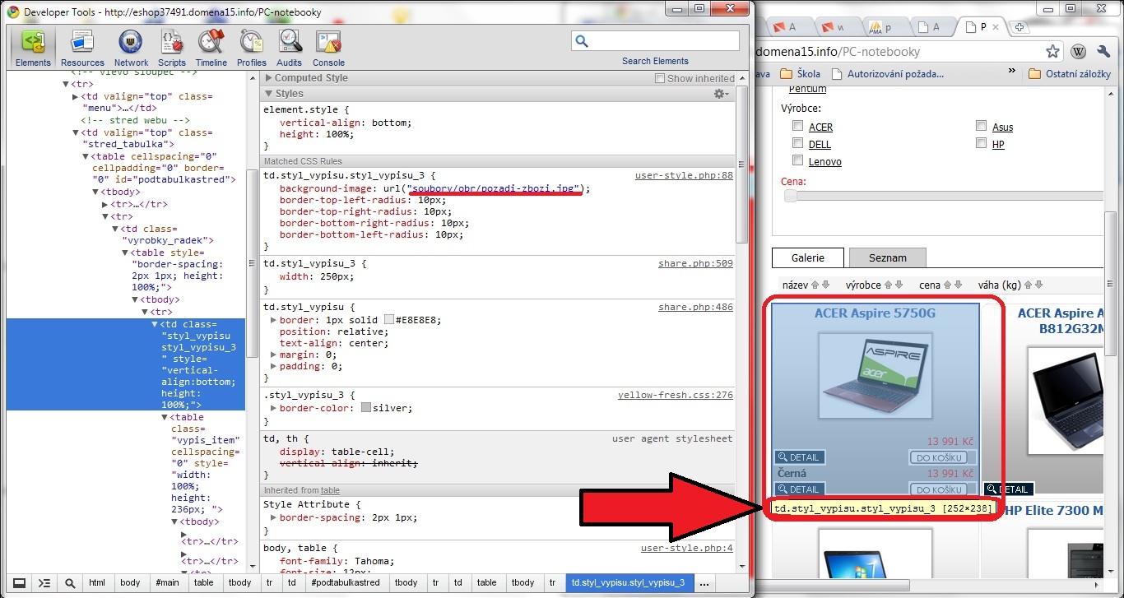Viewport: 1124px width, 598px height.
Task: Tick the Lenovo manufacturer checkbox
Action: [797, 160]
